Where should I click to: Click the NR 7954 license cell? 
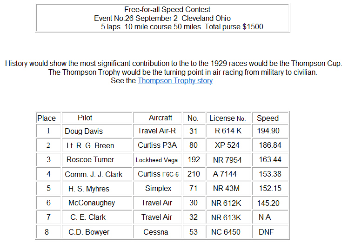[x=226, y=160]
